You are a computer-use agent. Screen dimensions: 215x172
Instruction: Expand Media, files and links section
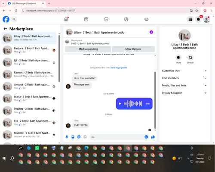184,86
